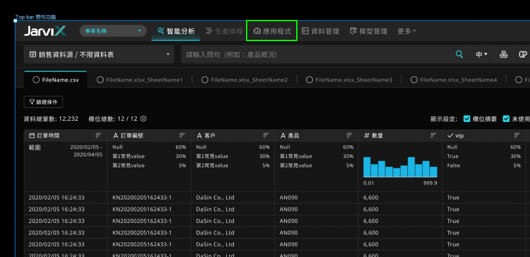Click the sort icon in the 訂單編號 column header
Viewport: 530px width, 257px height.
182,136
